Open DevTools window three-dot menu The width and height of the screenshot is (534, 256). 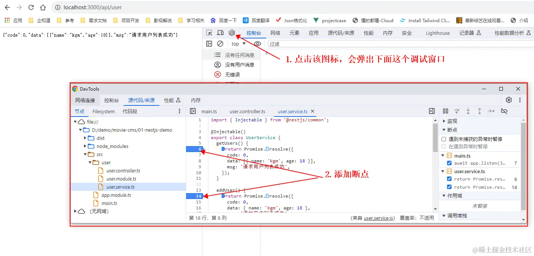tap(520, 100)
